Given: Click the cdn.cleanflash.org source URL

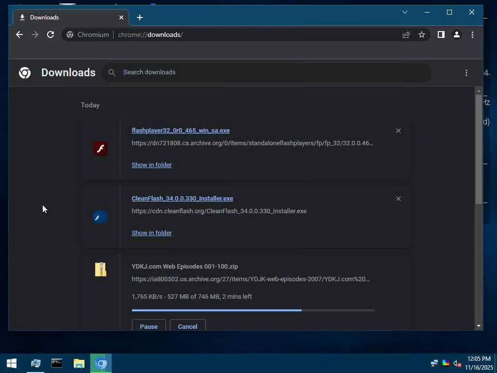Looking at the screenshot, I should (219, 211).
